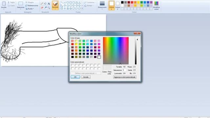Image resolution: width=210 pixels, height=118 pixels.
Task: Click the Verde value field
Action: [x=135, y=70]
